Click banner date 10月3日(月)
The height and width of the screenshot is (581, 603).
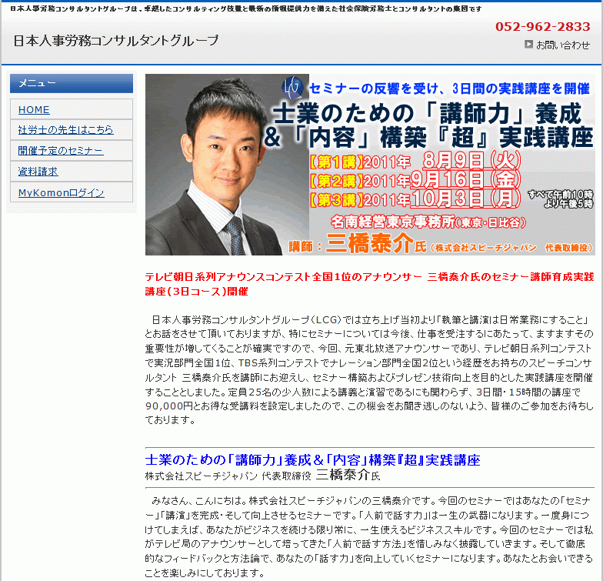click(465, 199)
